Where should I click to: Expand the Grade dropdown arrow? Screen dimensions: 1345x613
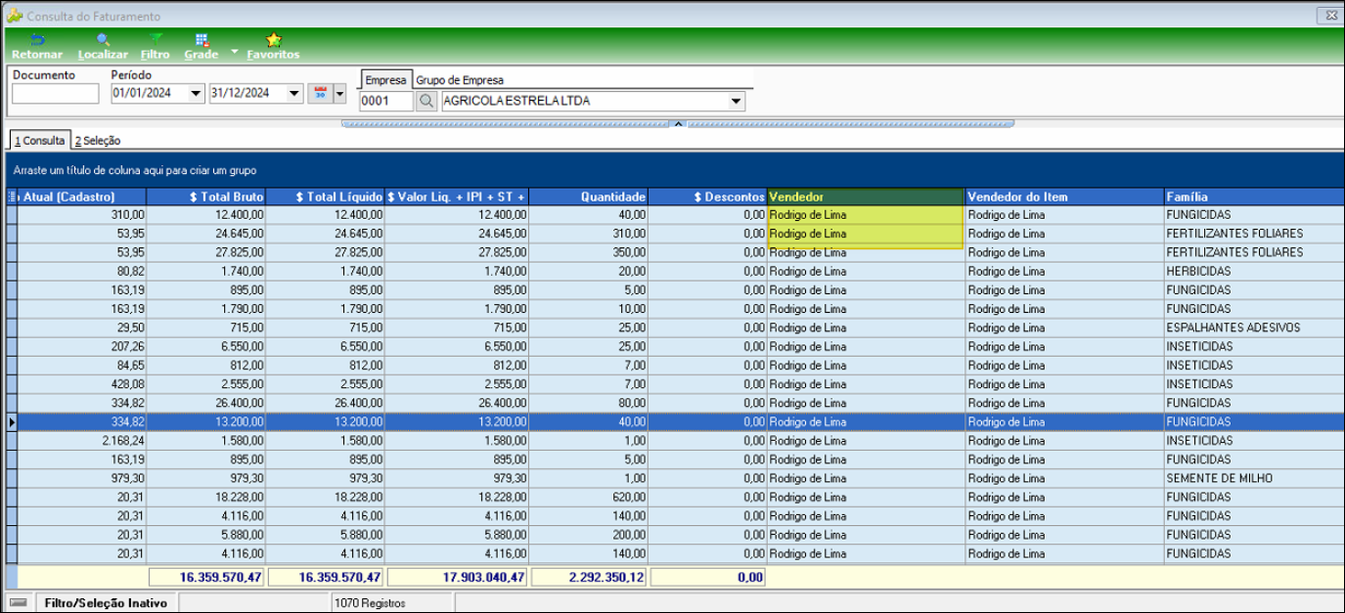(235, 50)
